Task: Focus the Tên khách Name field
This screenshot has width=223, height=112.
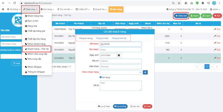Action: point(121,50)
